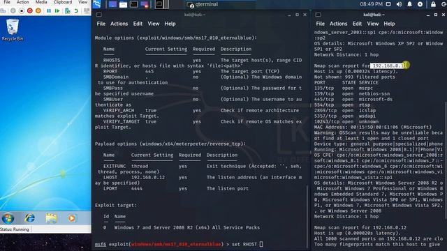
Task: Click the red Shut Down VM icon
Action: (x=30, y=11)
